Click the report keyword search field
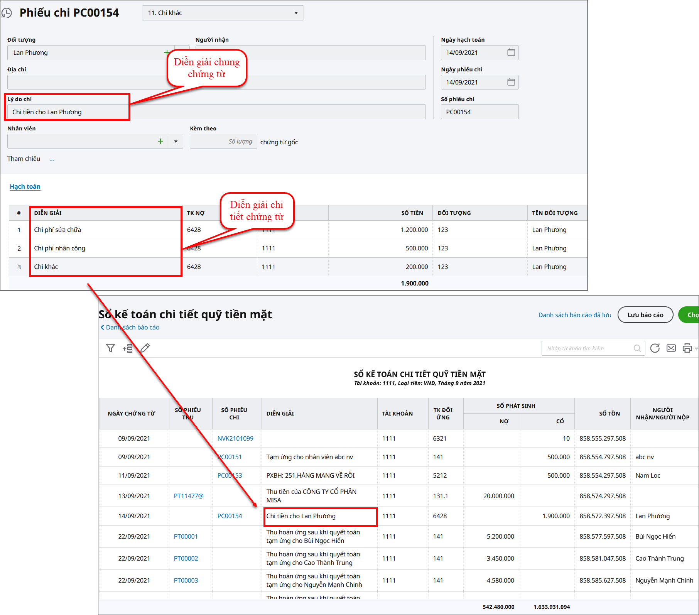Viewport: 699px width, 615px height. [588, 348]
